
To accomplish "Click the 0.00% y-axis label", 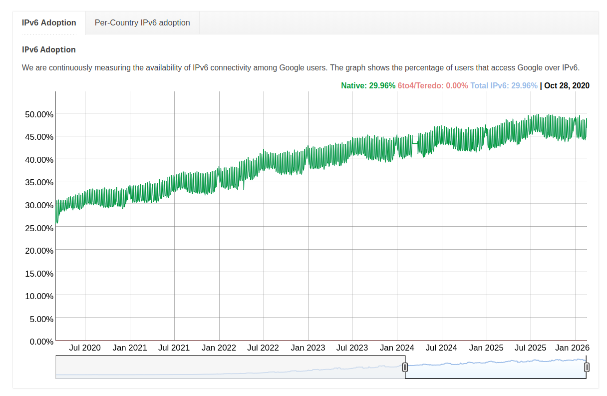I will [42, 342].
